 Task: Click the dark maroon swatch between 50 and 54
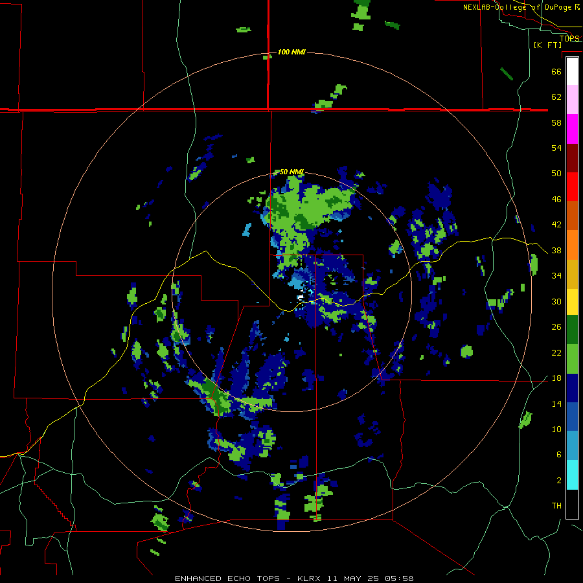pyautogui.click(x=572, y=157)
